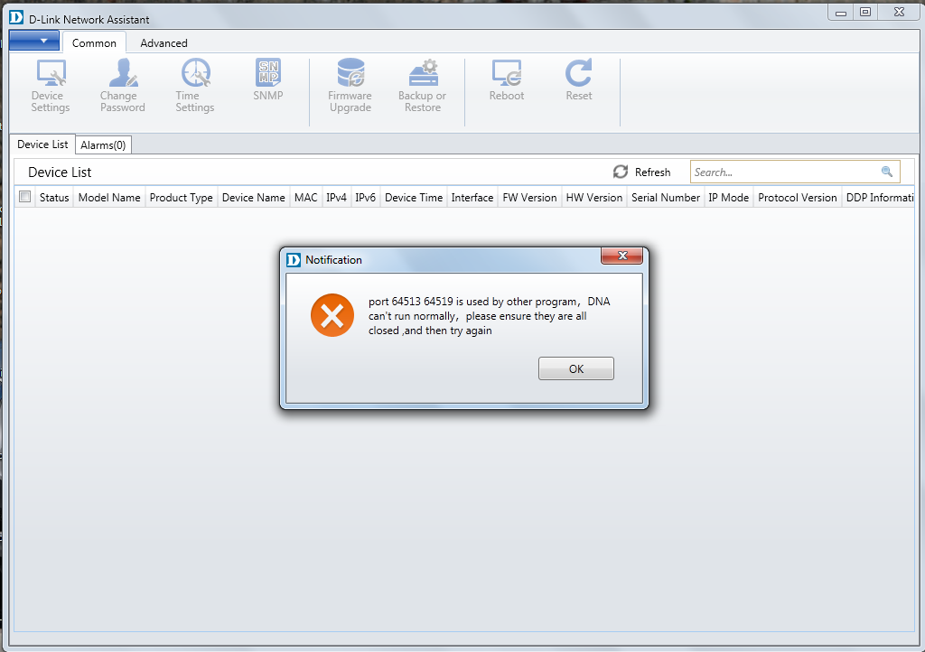
Task: Switch to the Advanced ribbon tab
Action: coord(164,43)
